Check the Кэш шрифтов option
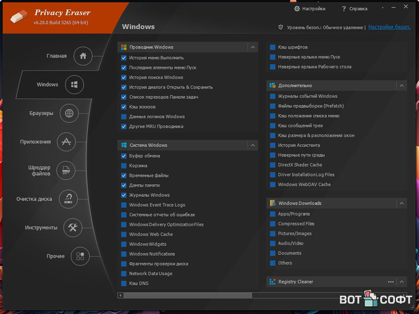The image size is (419, 314). [x=273, y=48]
